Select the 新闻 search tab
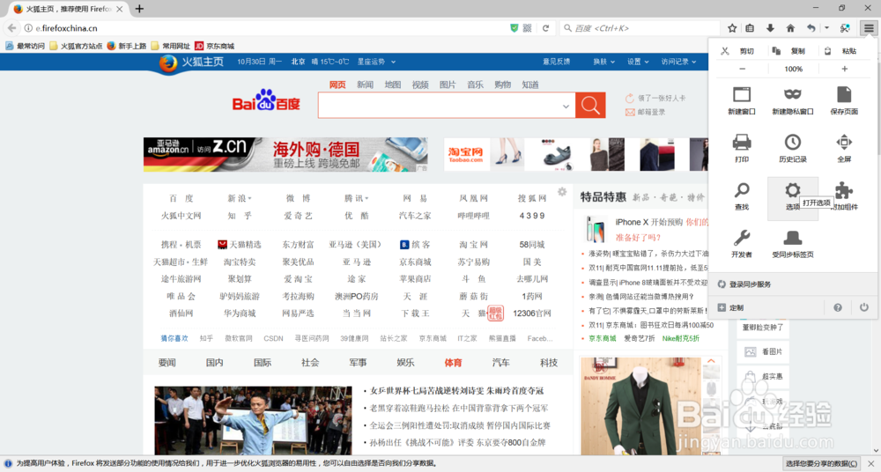This screenshot has height=472, width=881. tap(366, 85)
